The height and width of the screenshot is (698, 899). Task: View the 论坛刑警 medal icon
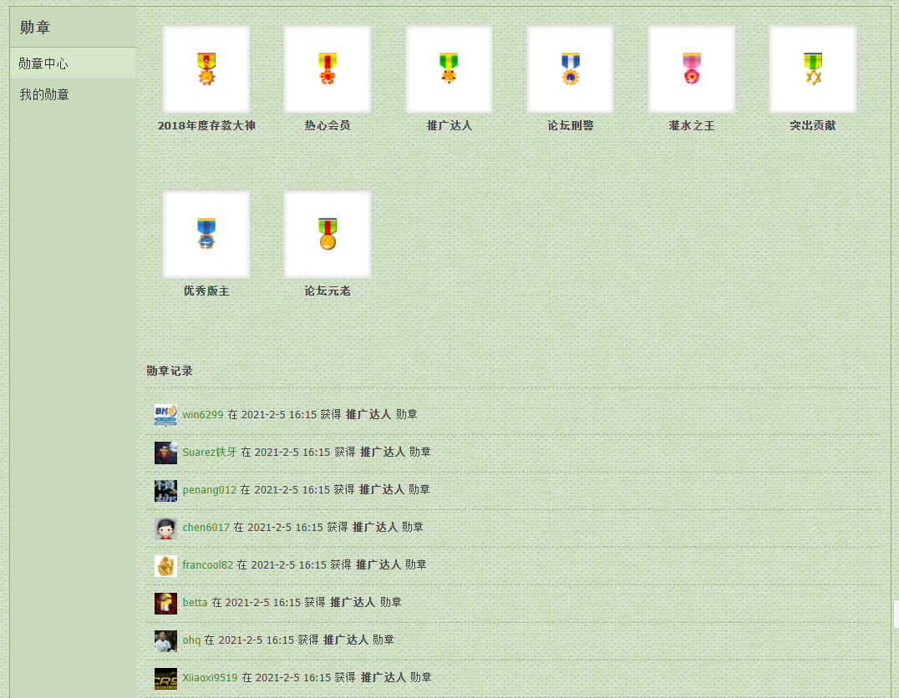(571, 69)
